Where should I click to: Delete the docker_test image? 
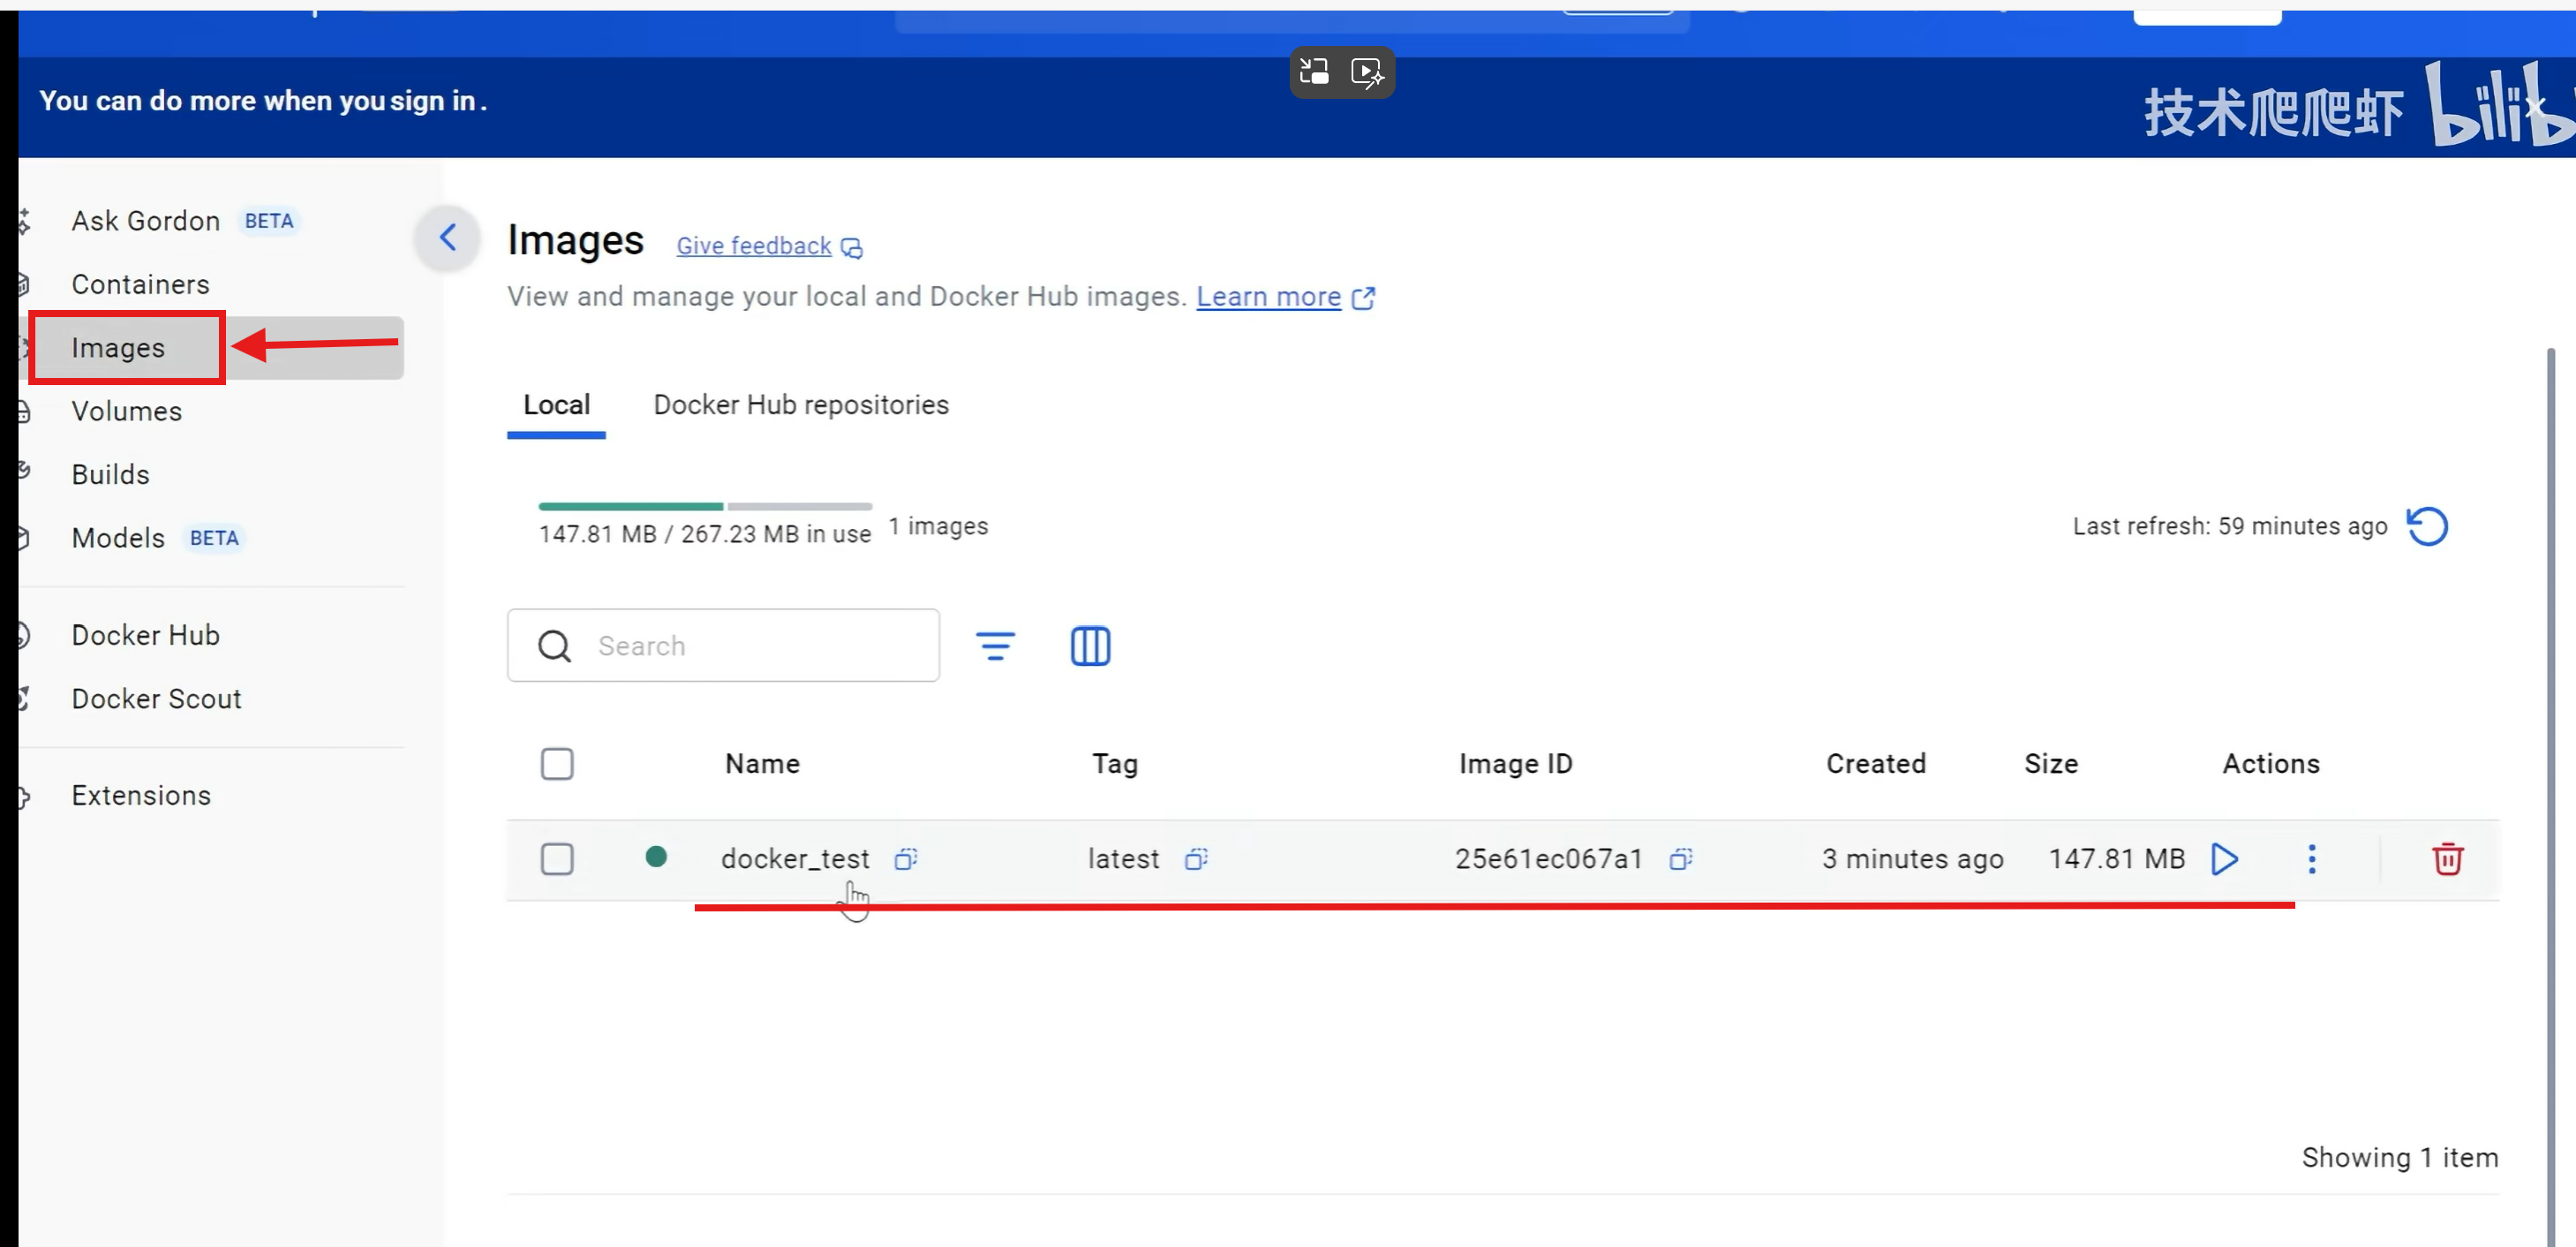2447,859
